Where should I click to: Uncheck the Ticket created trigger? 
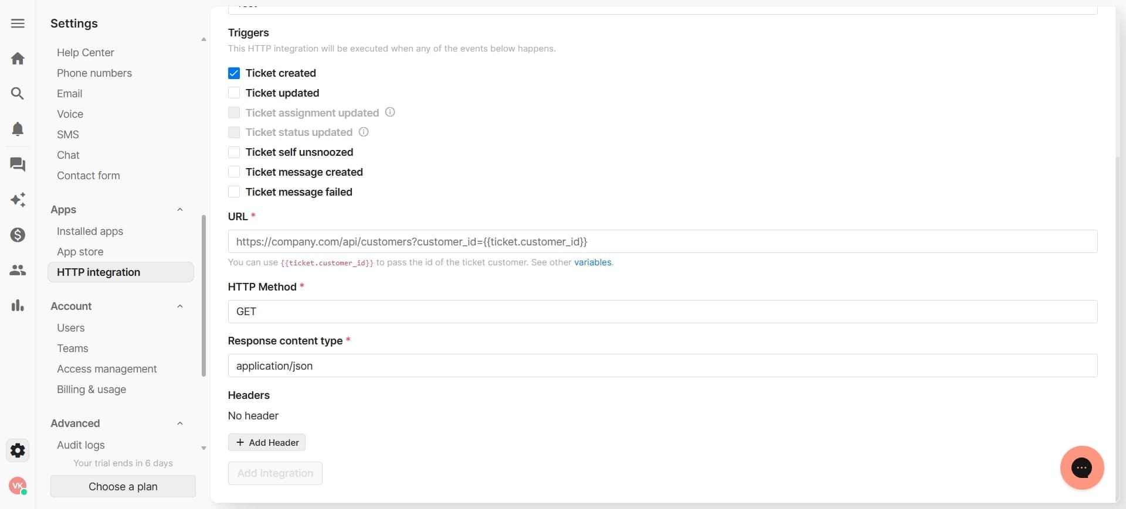click(234, 73)
